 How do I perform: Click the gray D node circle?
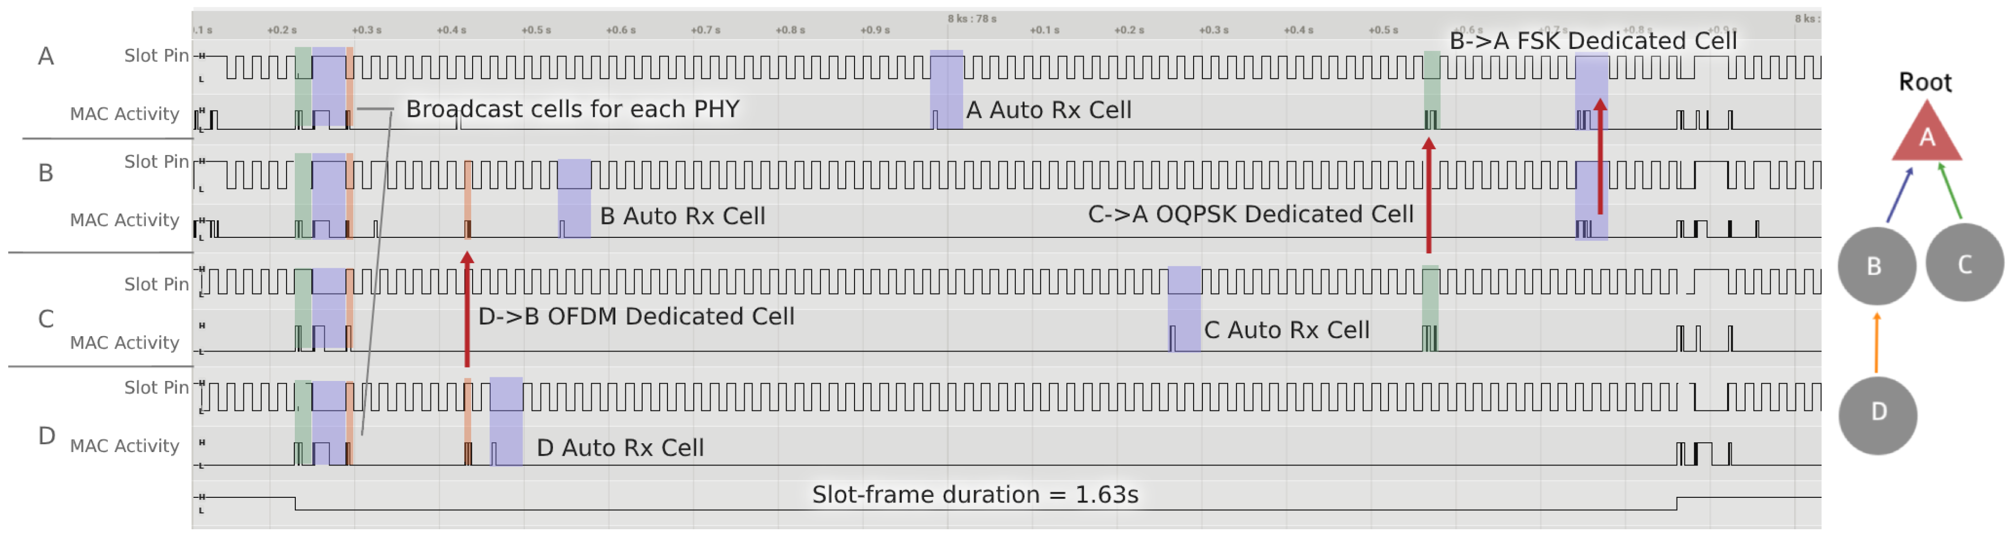point(1878,412)
